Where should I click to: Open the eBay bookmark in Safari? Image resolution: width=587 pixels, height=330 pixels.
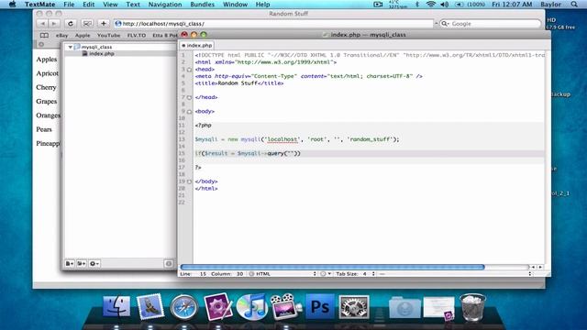click(x=61, y=35)
